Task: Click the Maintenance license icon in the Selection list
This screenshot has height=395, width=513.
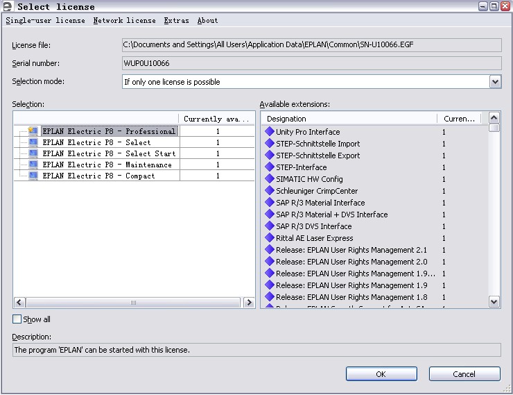Action: 33,165
